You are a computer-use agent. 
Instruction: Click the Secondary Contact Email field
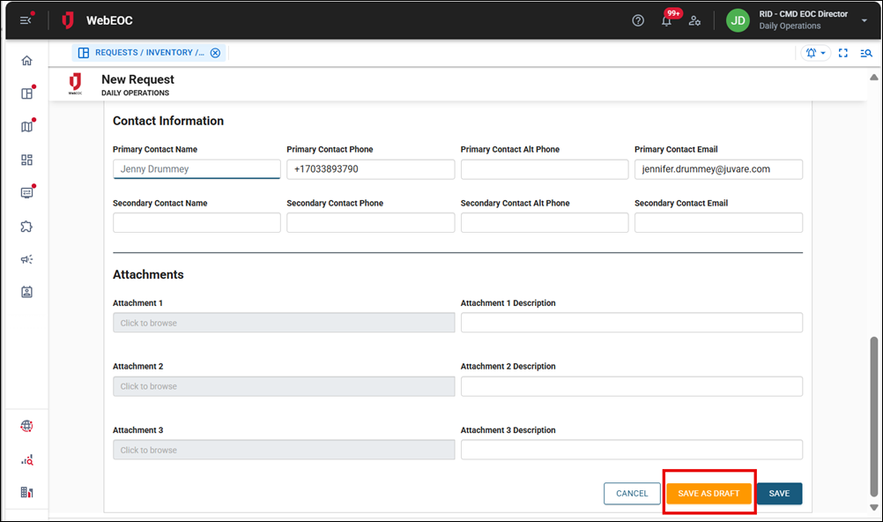click(x=718, y=222)
